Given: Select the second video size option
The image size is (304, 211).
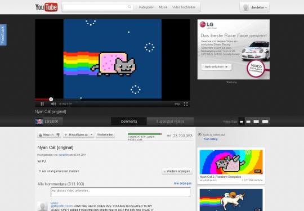Looking at the screenshot, I should [x=248, y=122].
